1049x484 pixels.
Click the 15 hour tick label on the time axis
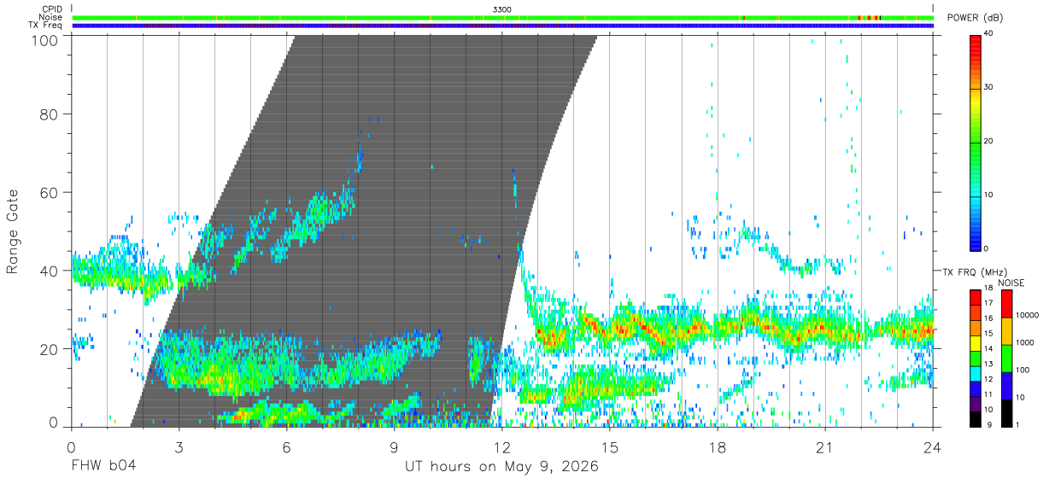610,447
